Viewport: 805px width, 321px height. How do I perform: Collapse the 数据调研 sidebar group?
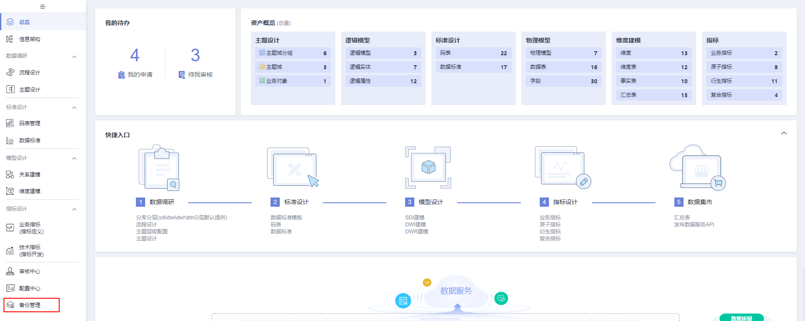point(74,56)
